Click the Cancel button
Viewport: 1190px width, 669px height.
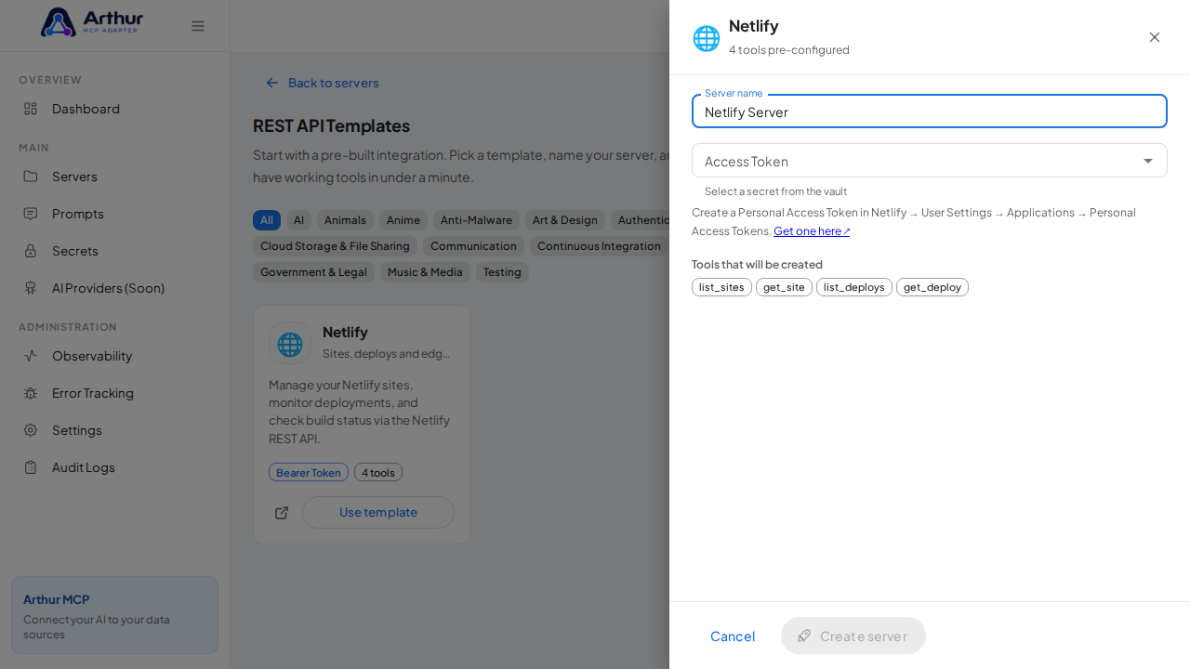[733, 636]
